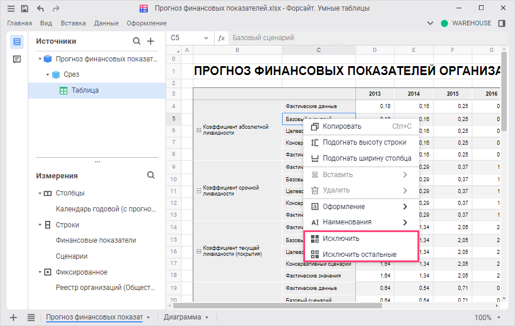
Task: Open the Главная ribbon tab
Action: click(x=20, y=23)
